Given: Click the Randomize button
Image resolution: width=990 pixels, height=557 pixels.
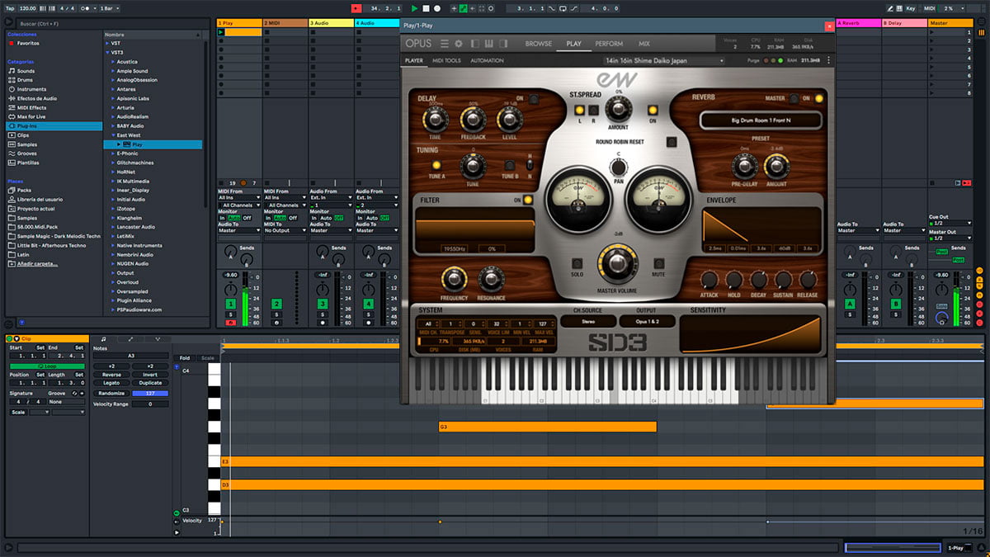Looking at the screenshot, I should pos(111,393).
